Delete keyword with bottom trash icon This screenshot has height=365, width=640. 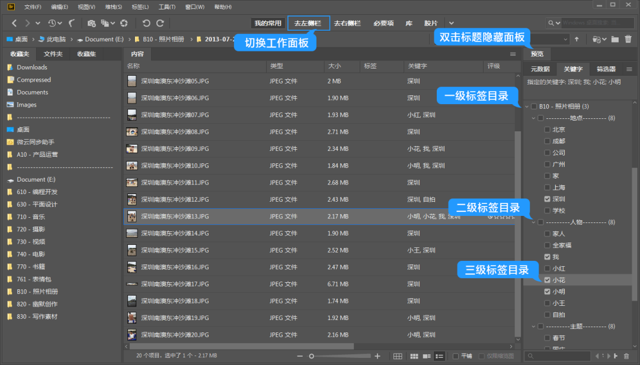[x=626, y=356]
